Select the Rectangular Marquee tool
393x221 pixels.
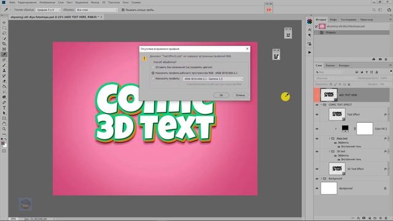tap(4, 28)
